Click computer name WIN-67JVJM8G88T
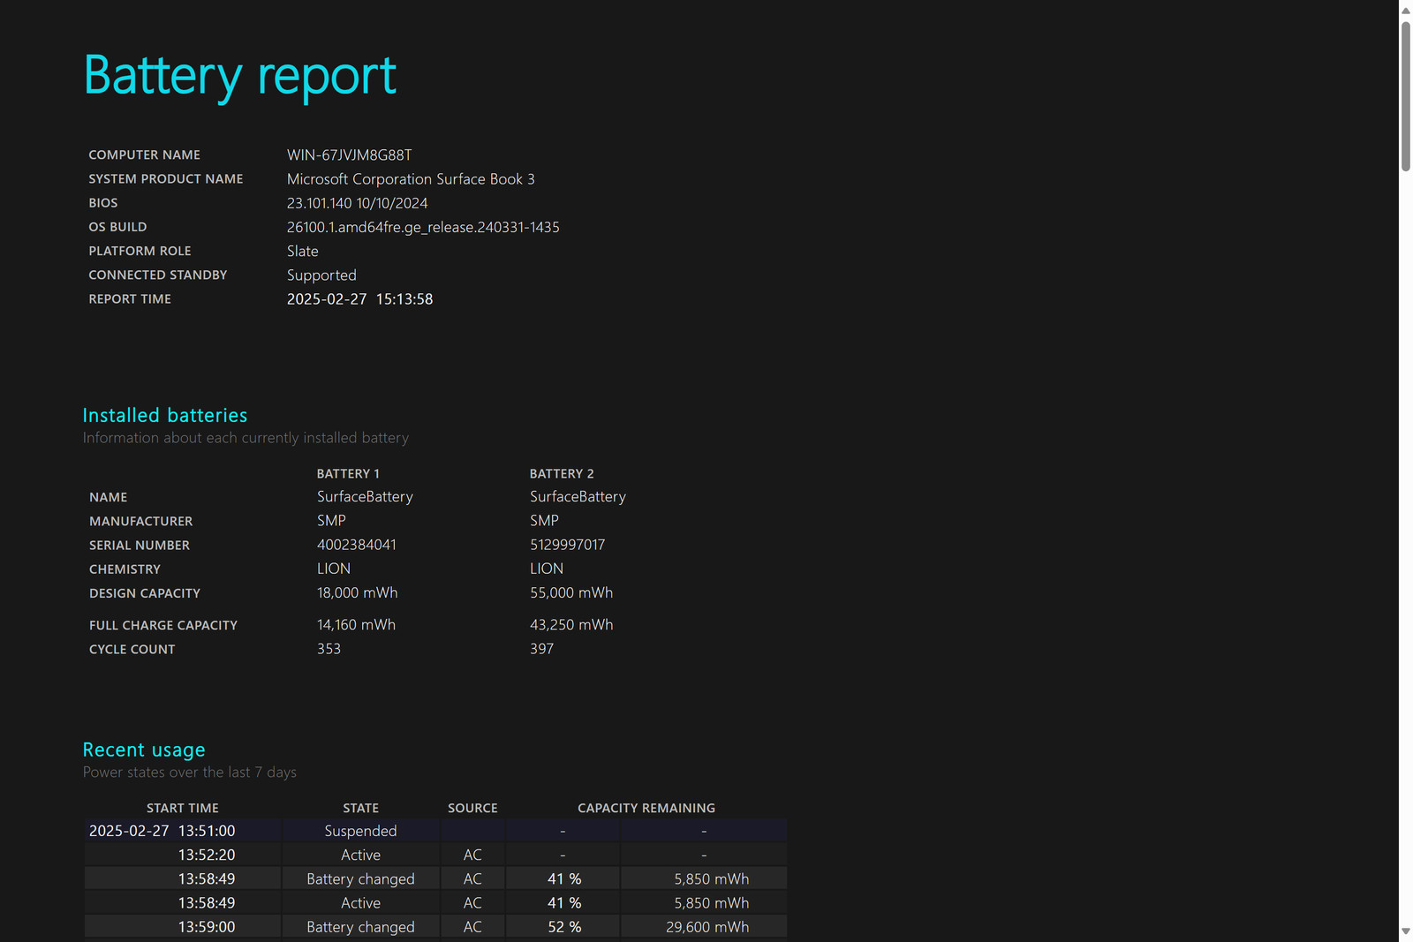Screen dimensions: 1413x942 point(350,154)
